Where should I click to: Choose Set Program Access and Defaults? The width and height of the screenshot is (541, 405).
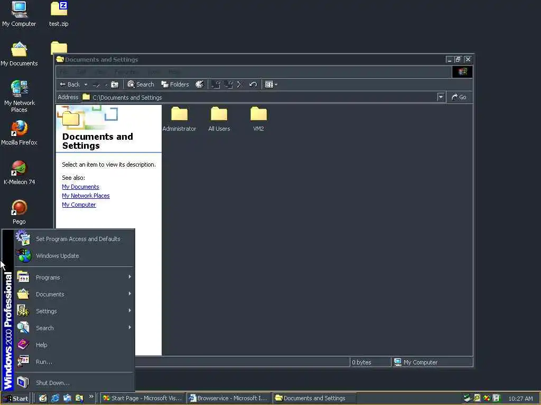point(74,239)
